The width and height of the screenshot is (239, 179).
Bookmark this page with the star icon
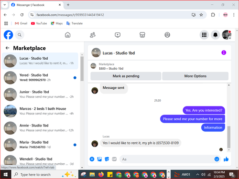point(201,15)
